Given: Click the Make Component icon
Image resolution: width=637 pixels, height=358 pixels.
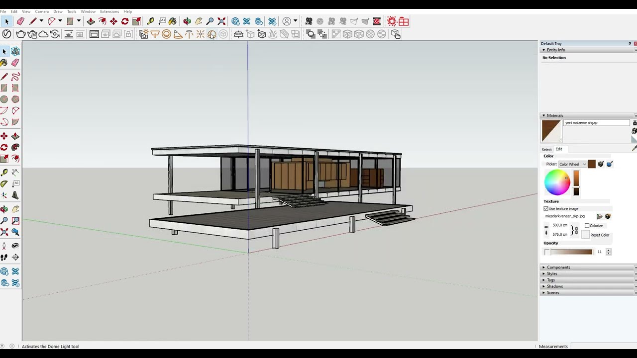Looking at the screenshot, I should pos(15,51).
